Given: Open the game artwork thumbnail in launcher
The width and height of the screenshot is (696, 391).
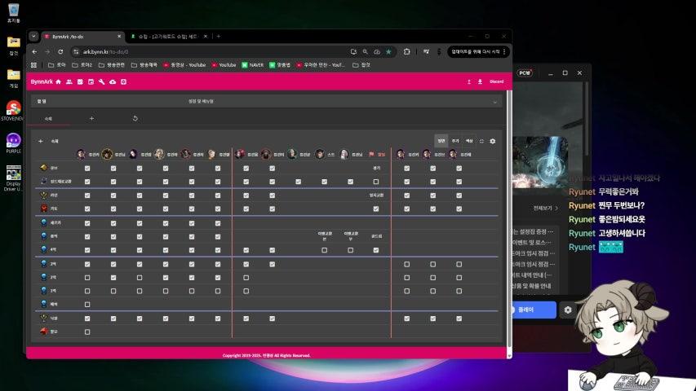Looking at the screenshot, I should [541, 162].
